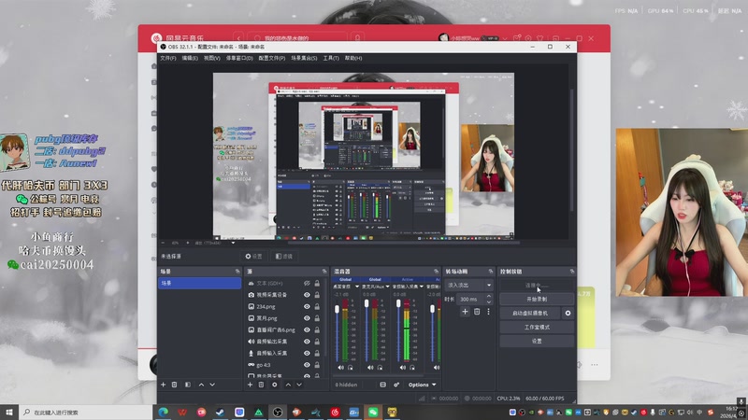748x420 pixels.
Task: Open virtual camera settings gear
Action: pyautogui.click(x=568, y=314)
